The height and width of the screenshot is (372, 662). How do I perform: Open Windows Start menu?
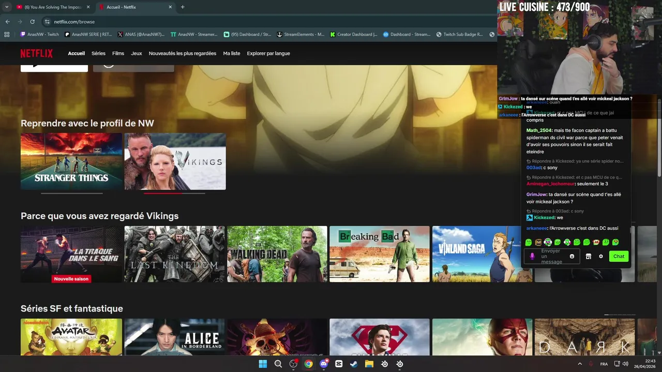(263, 364)
